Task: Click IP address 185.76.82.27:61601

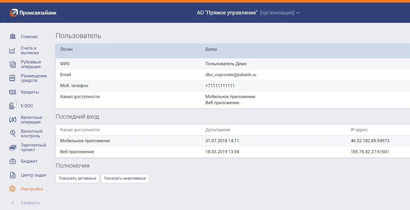Action: (370, 152)
